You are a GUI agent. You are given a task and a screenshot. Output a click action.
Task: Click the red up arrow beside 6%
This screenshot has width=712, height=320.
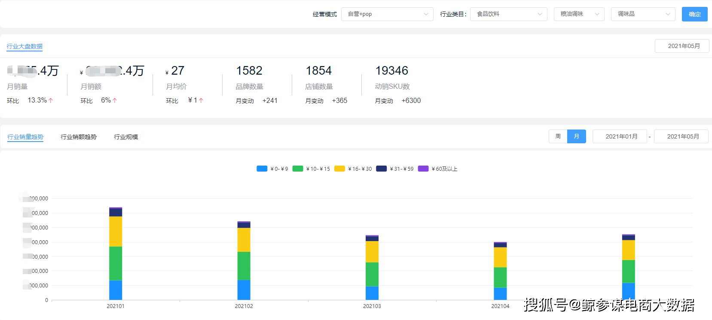pos(115,100)
